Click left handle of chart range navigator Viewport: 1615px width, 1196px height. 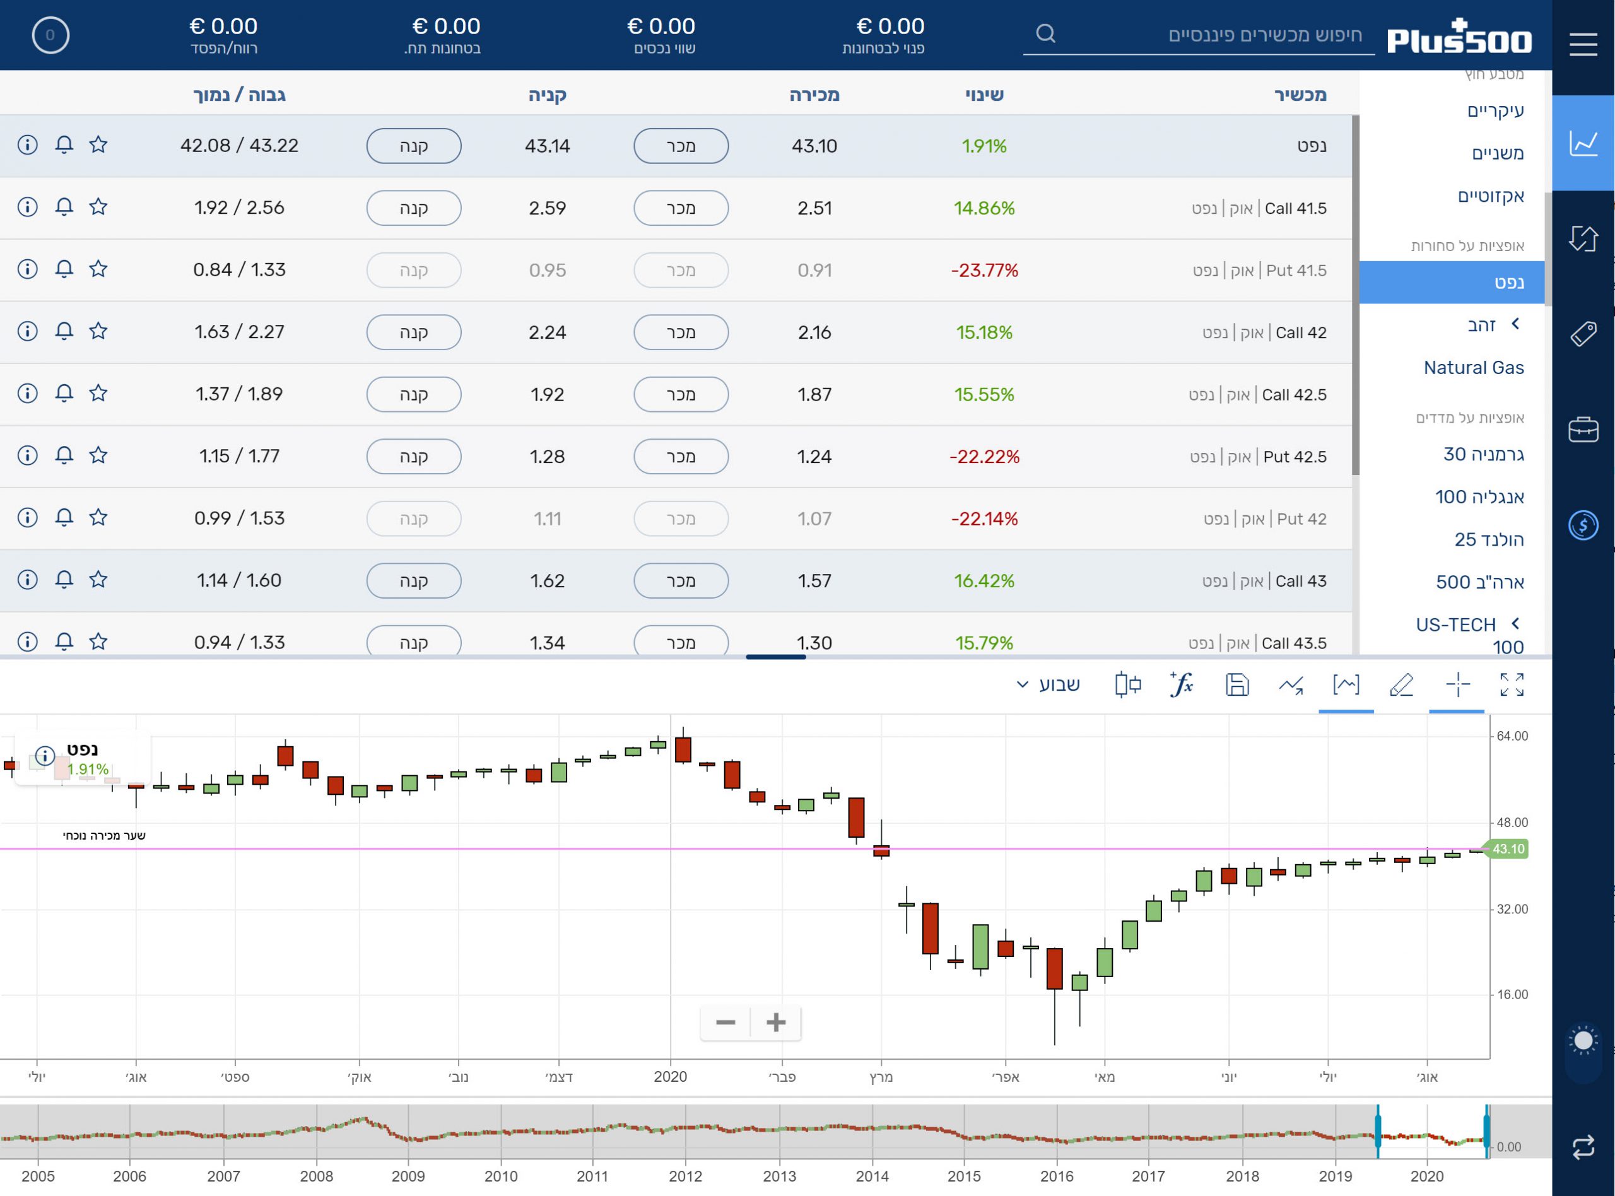coord(1378,1130)
